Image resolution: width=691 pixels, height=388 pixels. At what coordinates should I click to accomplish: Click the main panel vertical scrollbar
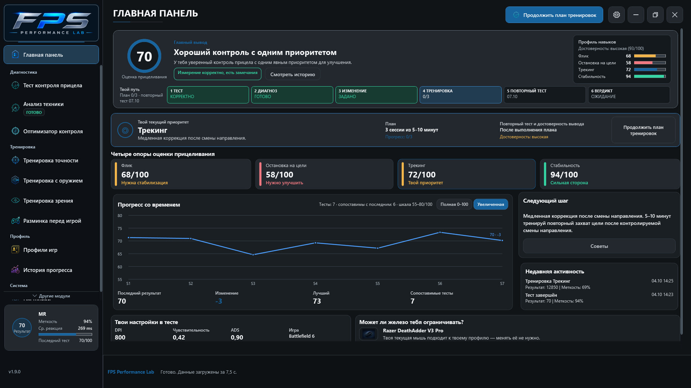(x=681, y=181)
